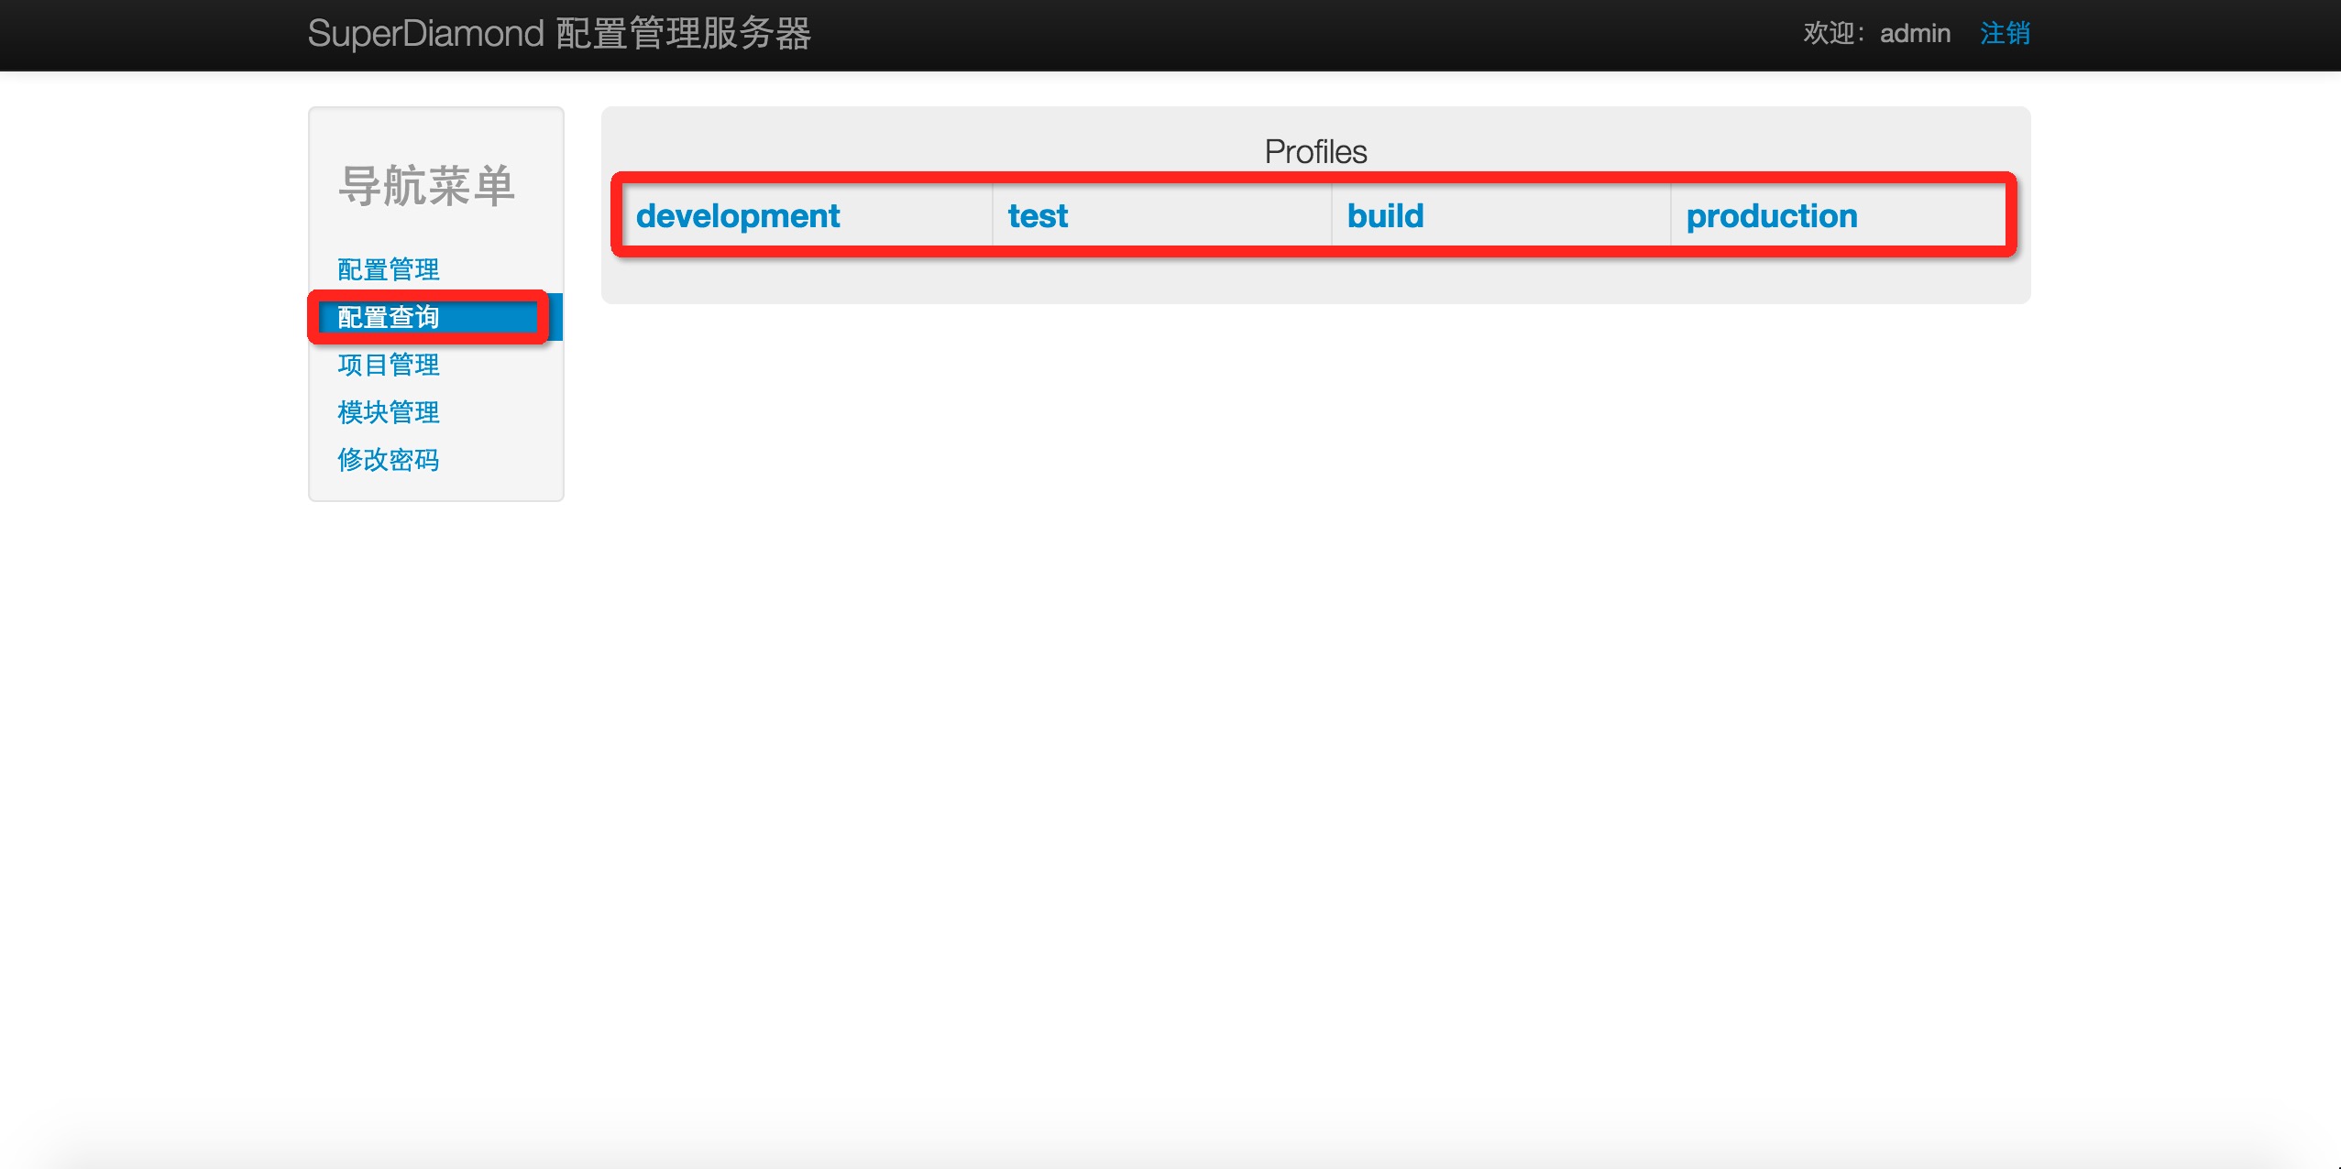
Task: Open the development profile
Action: point(737,216)
